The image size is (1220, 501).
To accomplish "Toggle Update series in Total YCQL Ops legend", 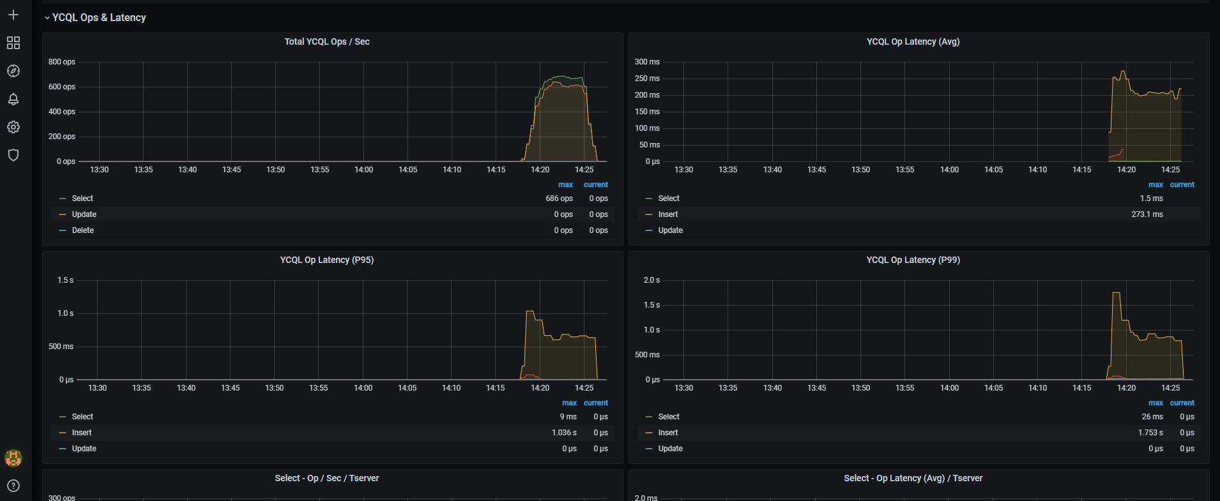I will [x=84, y=214].
